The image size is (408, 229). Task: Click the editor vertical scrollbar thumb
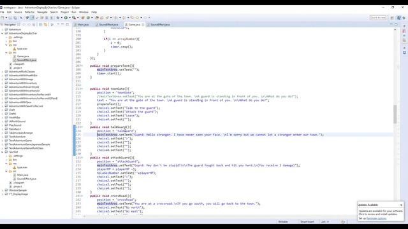click(x=395, y=114)
